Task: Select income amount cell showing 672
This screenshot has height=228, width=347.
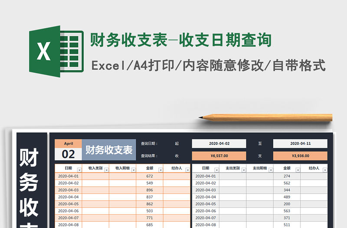Action: (x=150, y=176)
